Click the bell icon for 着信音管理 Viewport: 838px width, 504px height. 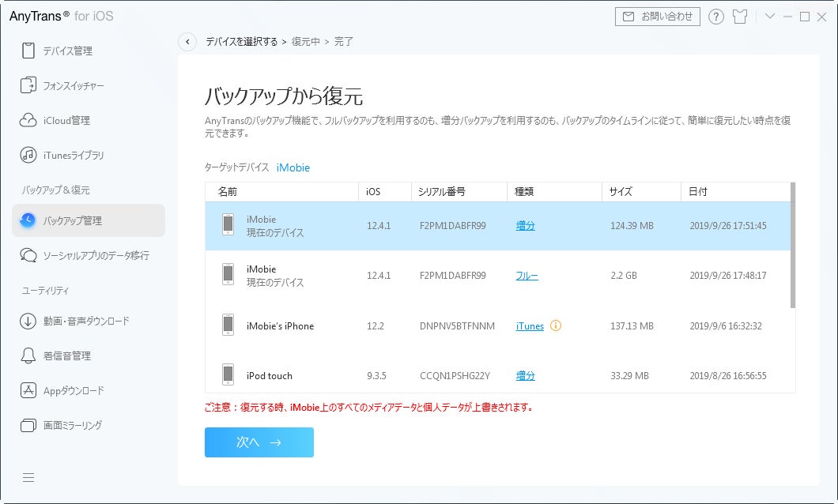click(x=28, y=355)
